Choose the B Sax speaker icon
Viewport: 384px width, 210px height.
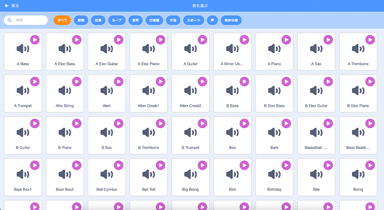click(107, 132)
